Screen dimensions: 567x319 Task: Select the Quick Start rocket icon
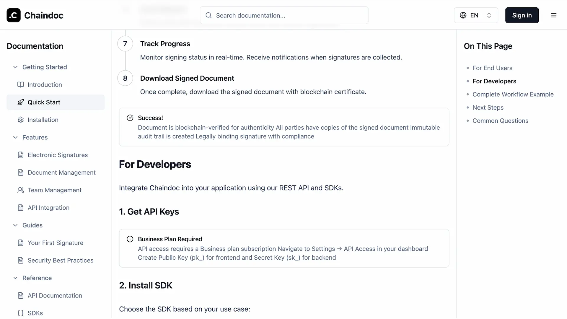click(x=20, y=102)
